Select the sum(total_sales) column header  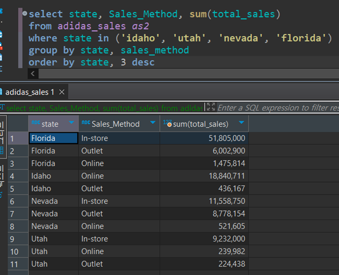tap(204, 124)
